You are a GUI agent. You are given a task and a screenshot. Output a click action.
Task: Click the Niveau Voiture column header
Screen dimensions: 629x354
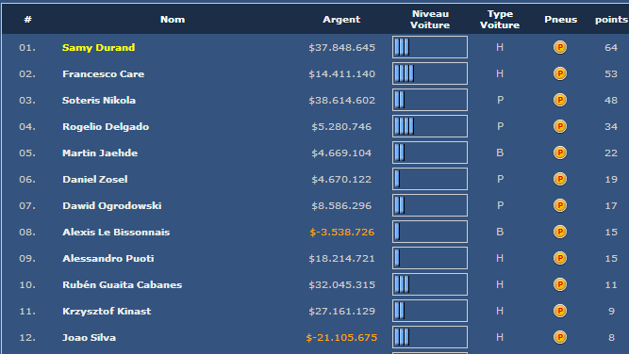(430, 19)
